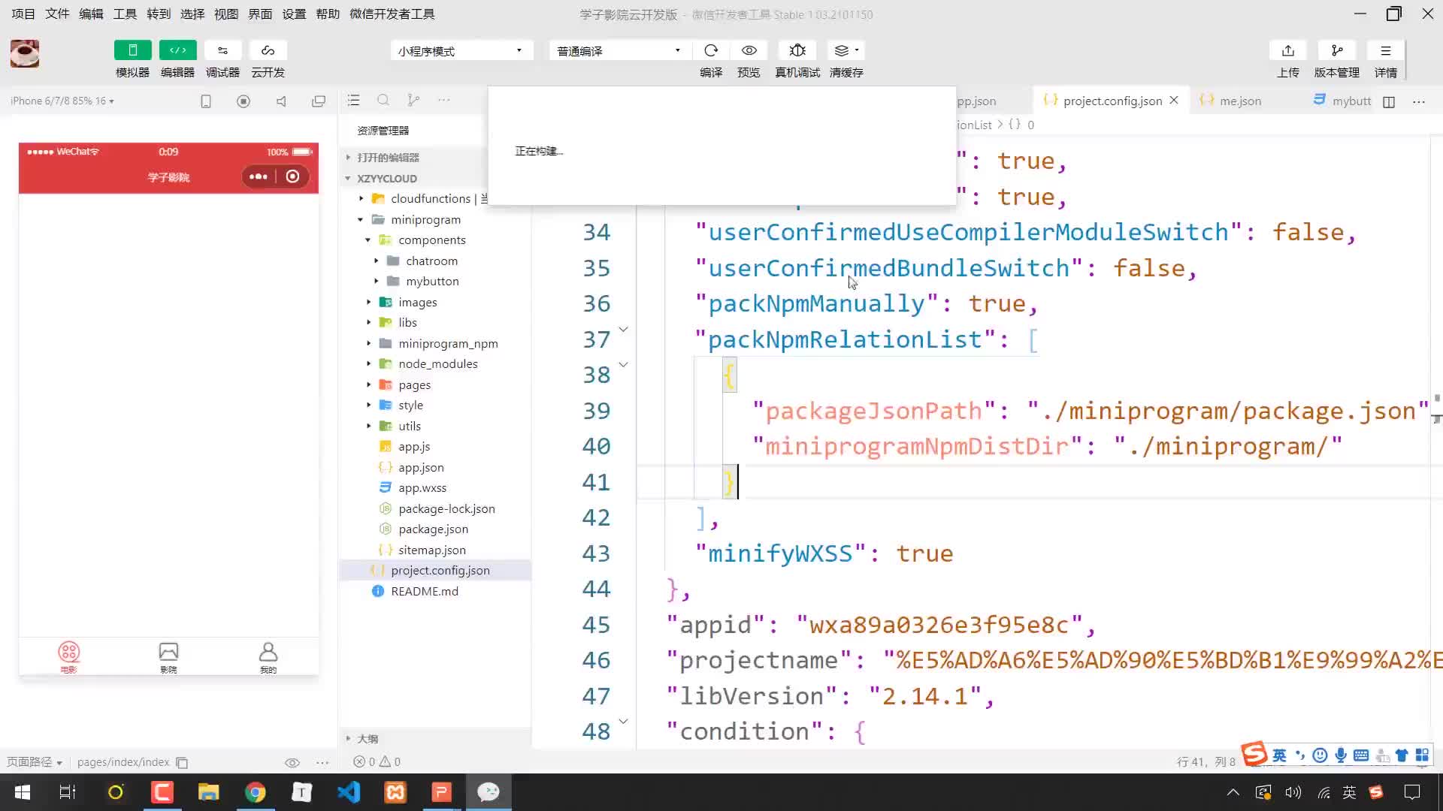
Task: Open File Explorer from the taskbar
Action: pos(208,792)
